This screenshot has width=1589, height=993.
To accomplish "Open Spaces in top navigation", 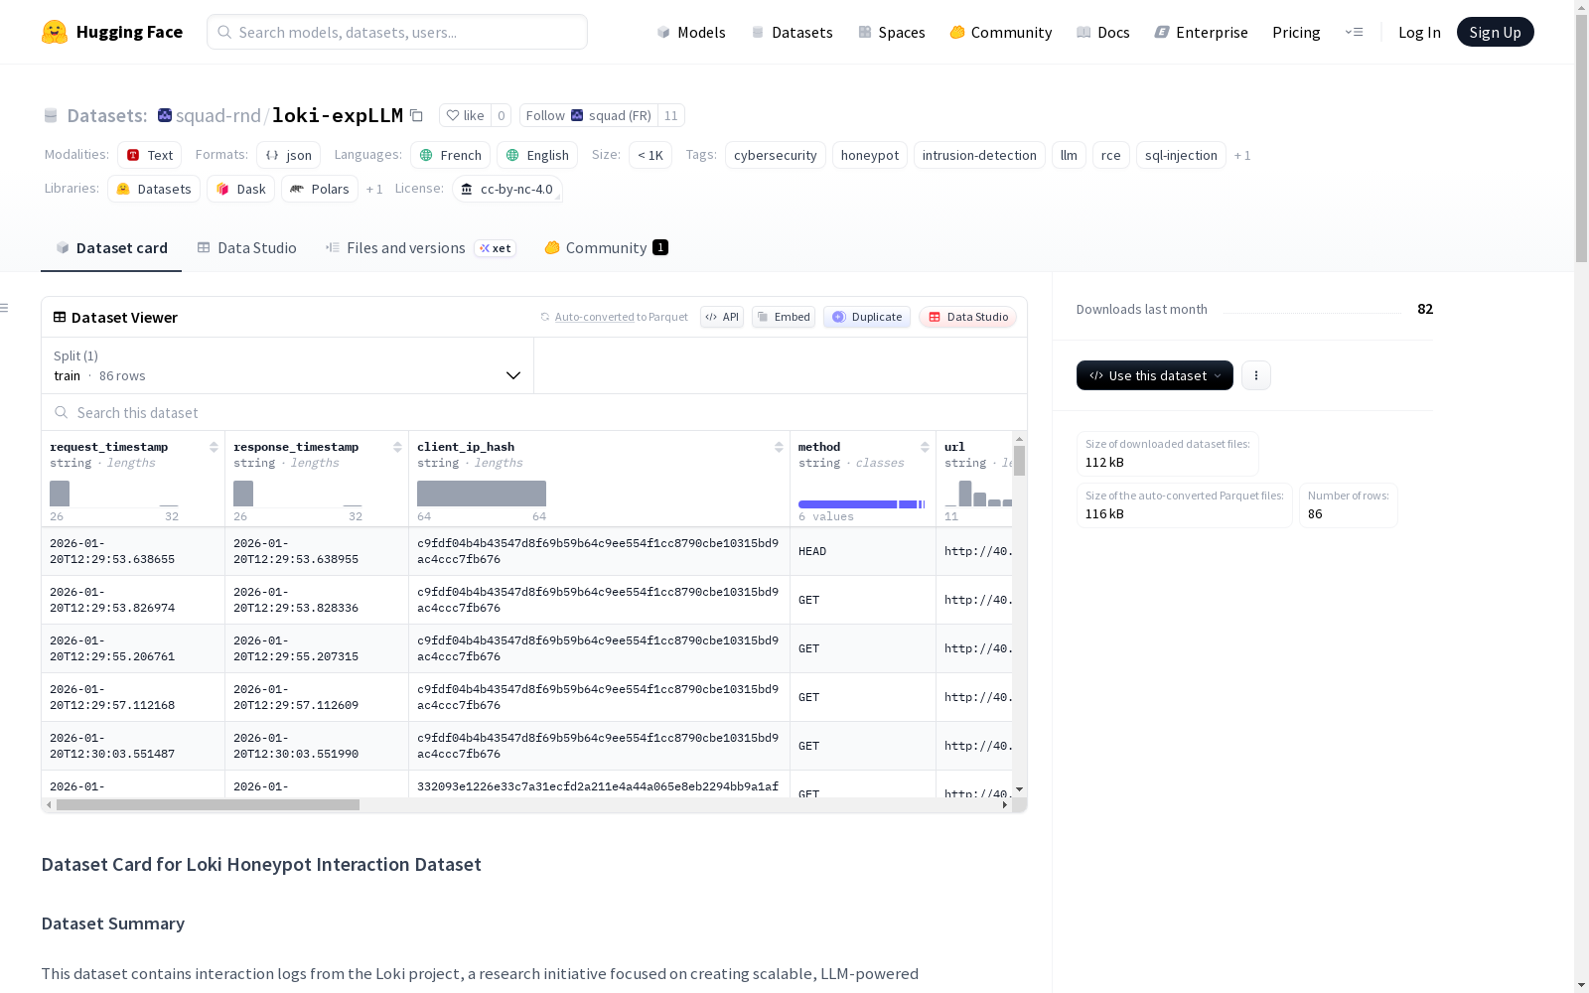I will [x=892, y=32].
